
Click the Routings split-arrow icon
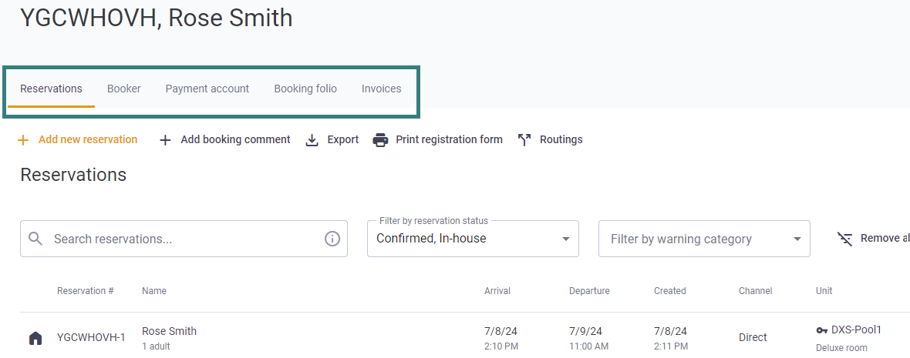coord(524,140)
